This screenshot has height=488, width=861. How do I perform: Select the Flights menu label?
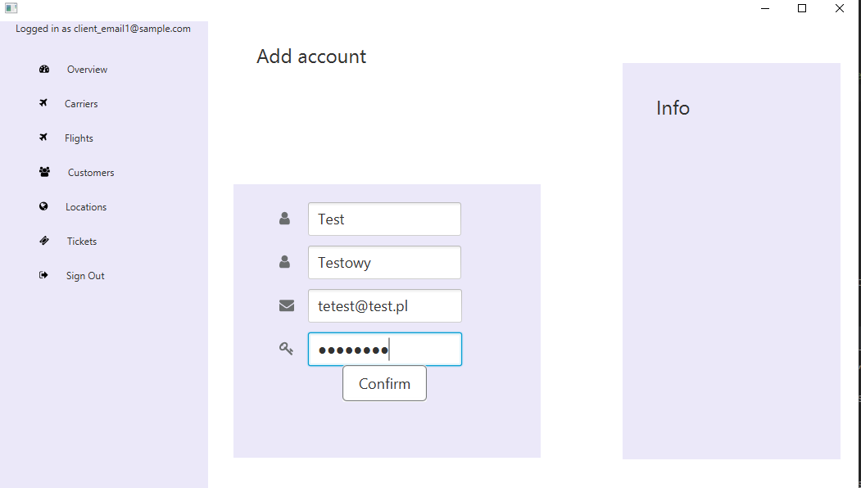[79, 138]
